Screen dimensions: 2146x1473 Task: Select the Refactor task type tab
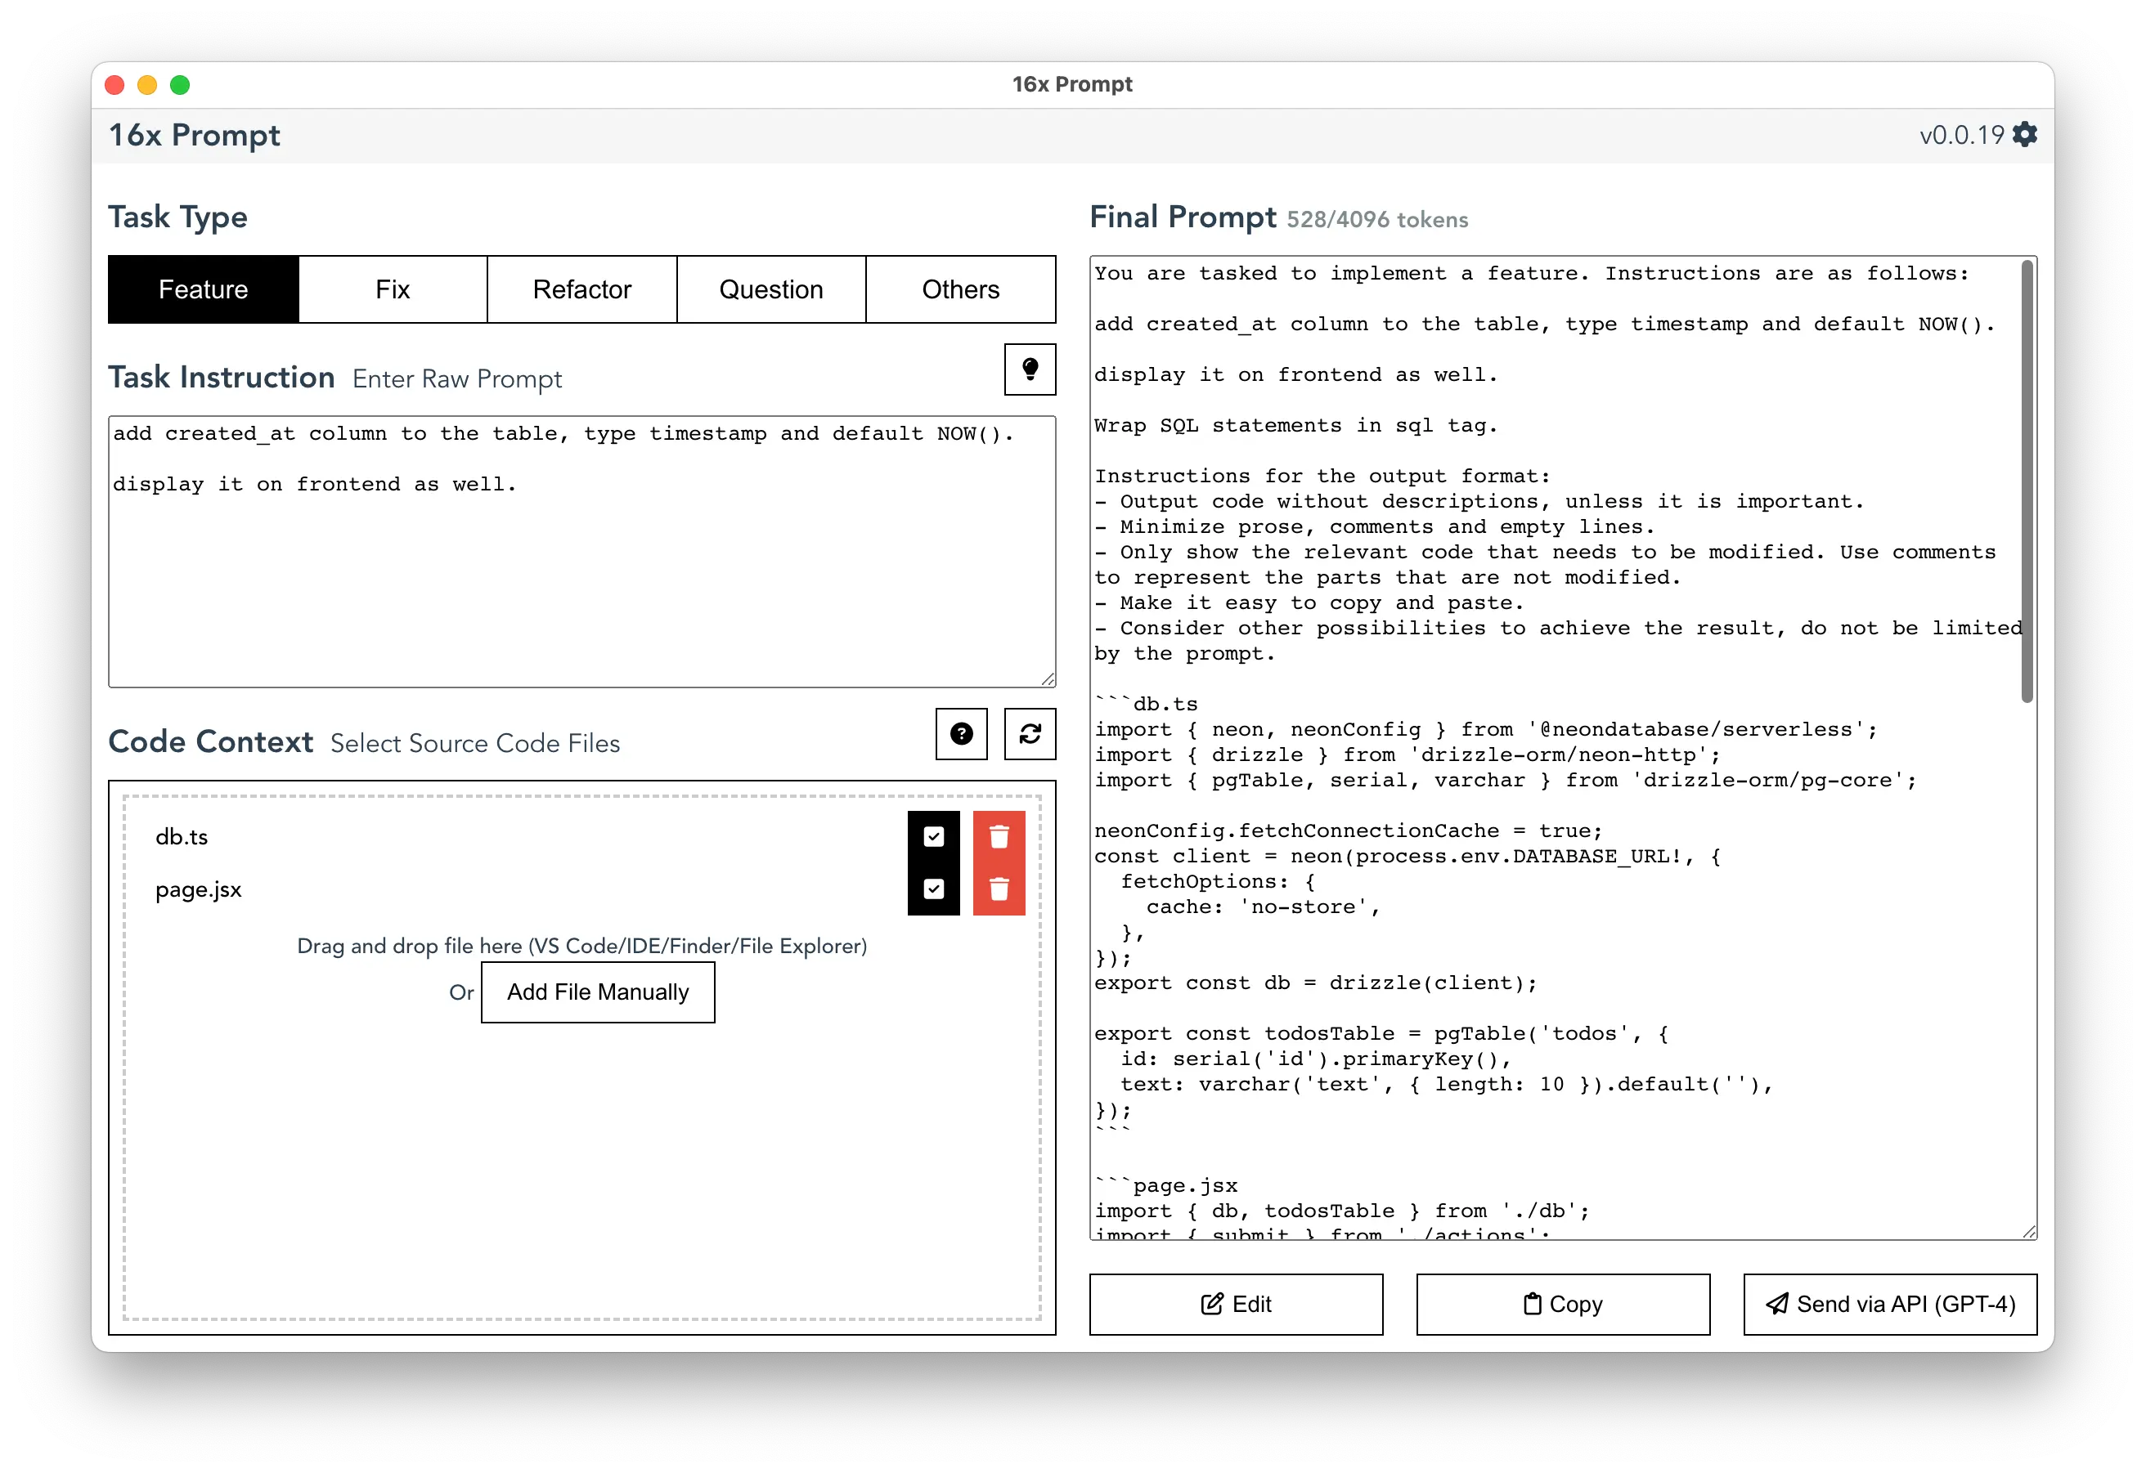tap(582, 290)
